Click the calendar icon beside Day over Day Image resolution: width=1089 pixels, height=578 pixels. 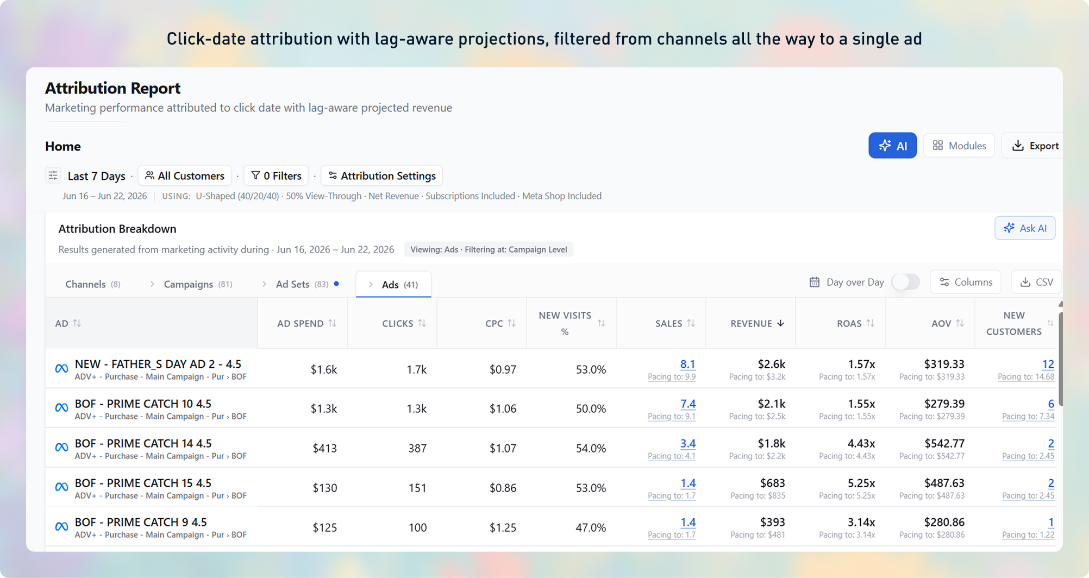pos(815,282)
